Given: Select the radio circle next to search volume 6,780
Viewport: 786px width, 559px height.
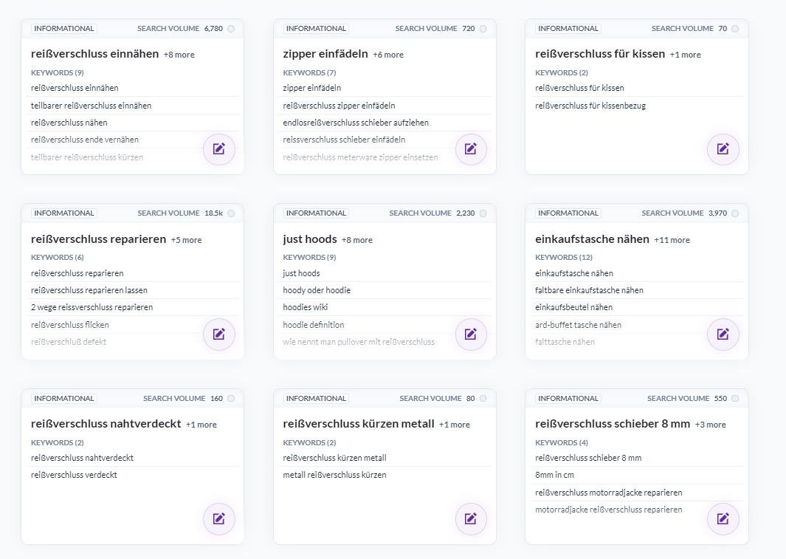Looking at the screenshot, I should pyautogui.click(x=231, y=29).
